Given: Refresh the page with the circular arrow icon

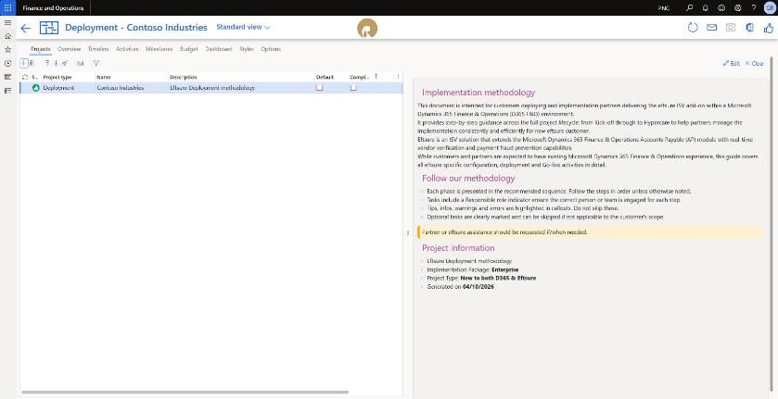Looking at the screenshot, I should [693, 28].
